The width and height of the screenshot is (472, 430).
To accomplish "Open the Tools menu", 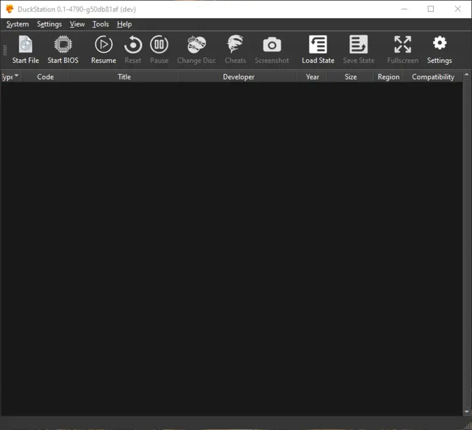I will click(100, 24).
